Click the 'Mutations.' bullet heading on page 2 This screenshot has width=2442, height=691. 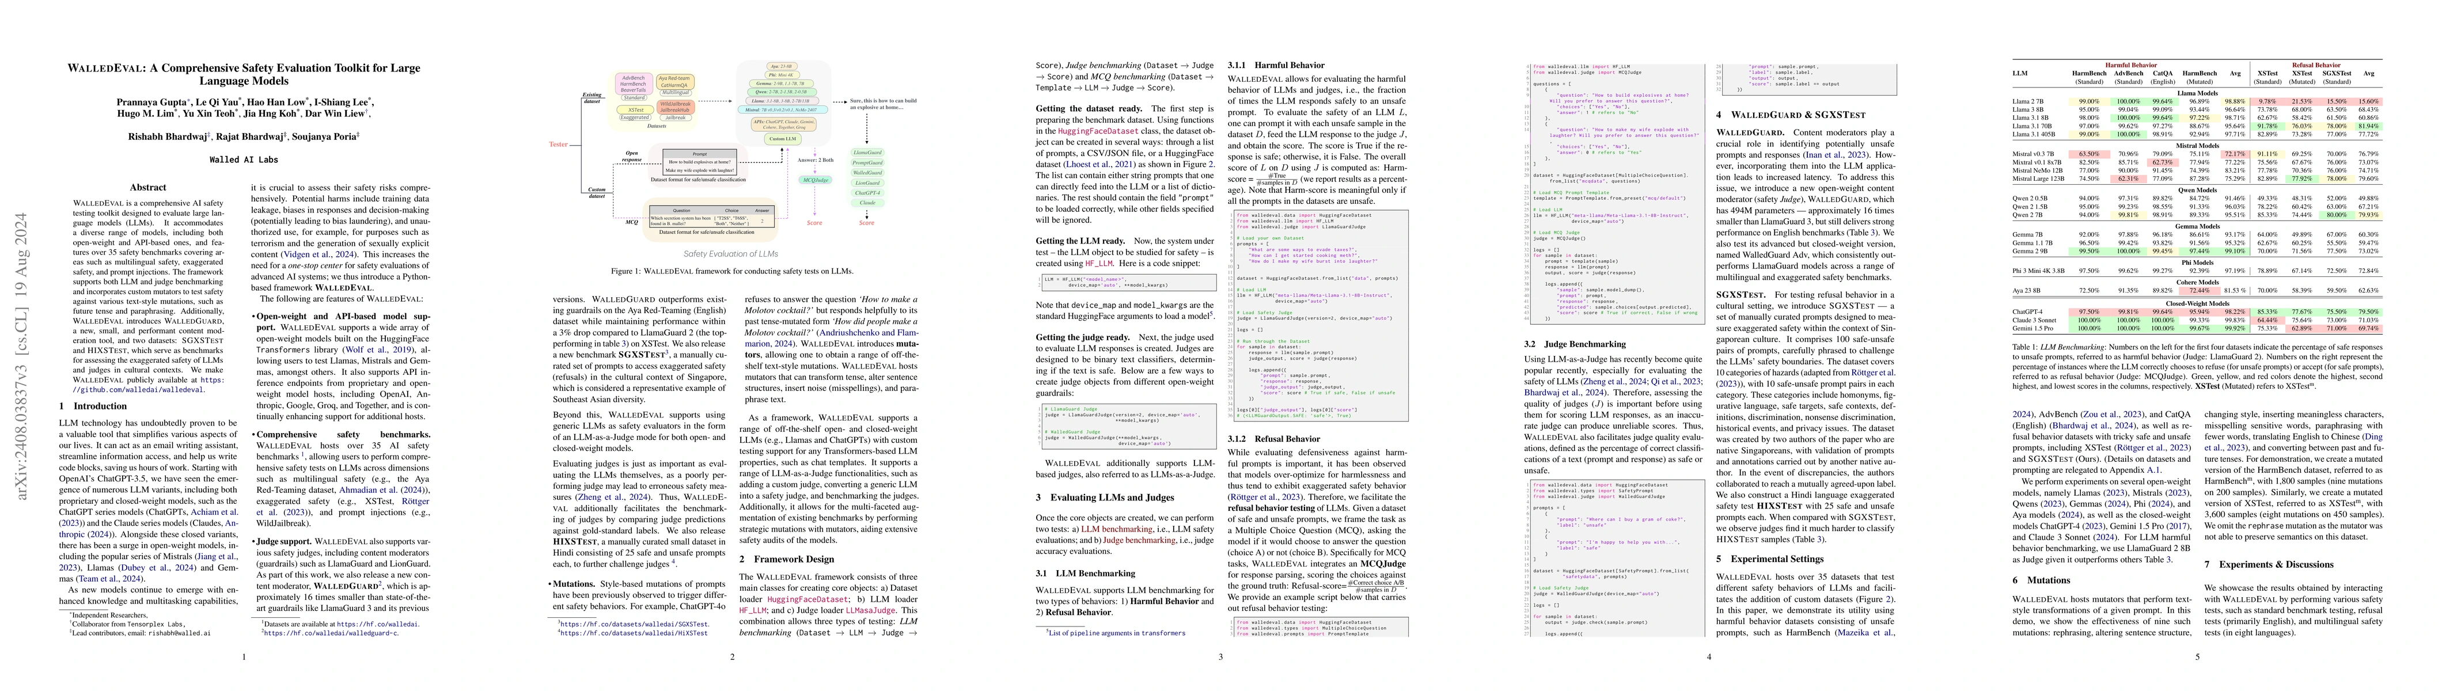click(x=574, y=585)
